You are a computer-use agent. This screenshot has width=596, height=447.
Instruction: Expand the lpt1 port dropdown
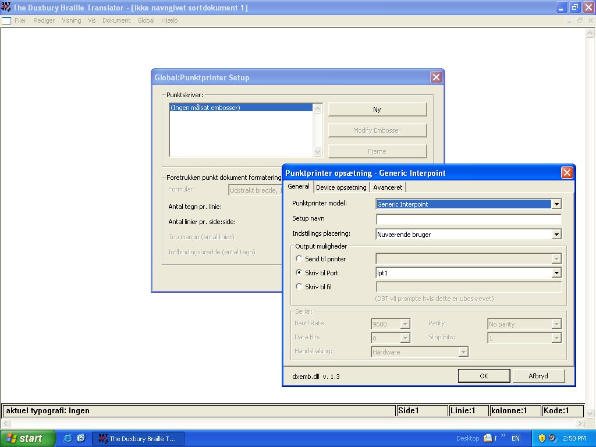tap(556, 272)
